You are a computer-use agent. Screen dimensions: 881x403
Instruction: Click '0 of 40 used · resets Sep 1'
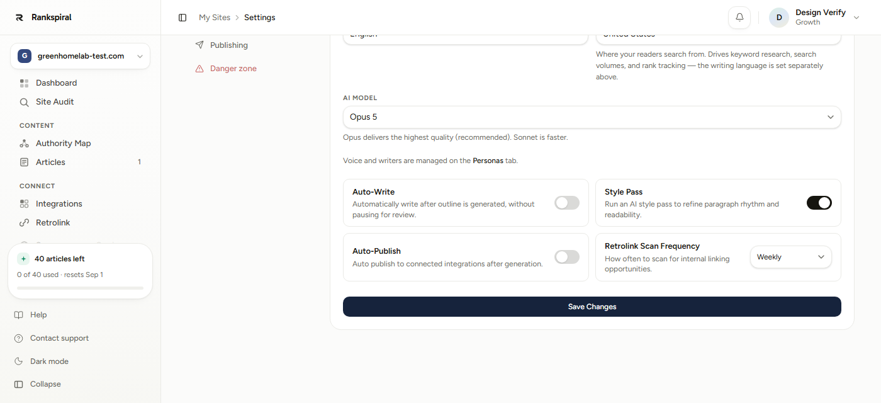pos(60,275)
